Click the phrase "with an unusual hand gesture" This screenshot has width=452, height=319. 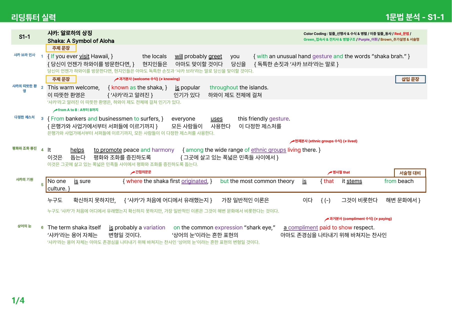[x=294, y=56]
